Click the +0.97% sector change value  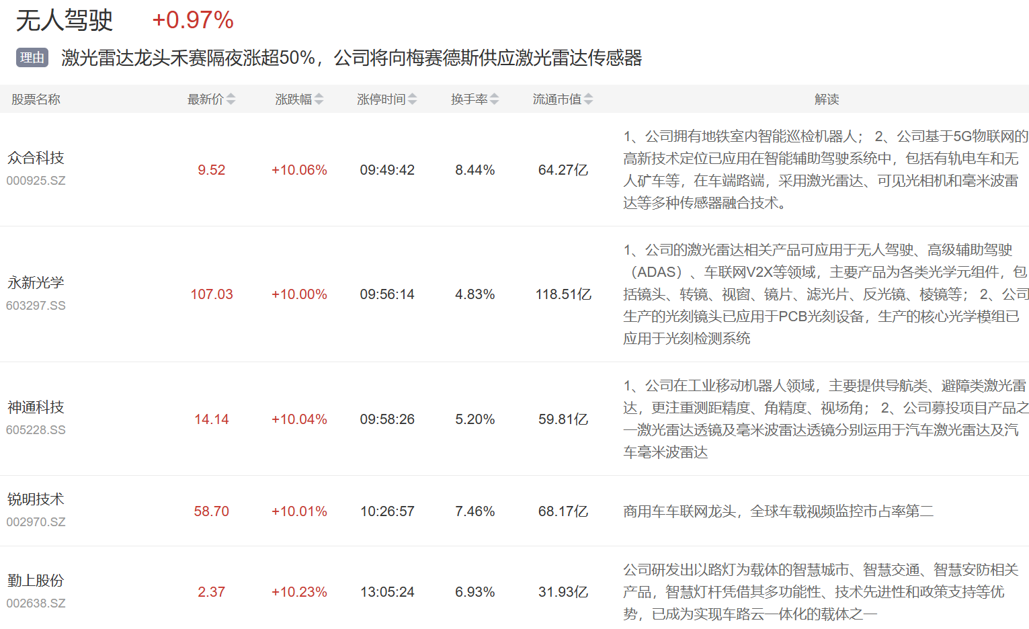coord(193,20)
